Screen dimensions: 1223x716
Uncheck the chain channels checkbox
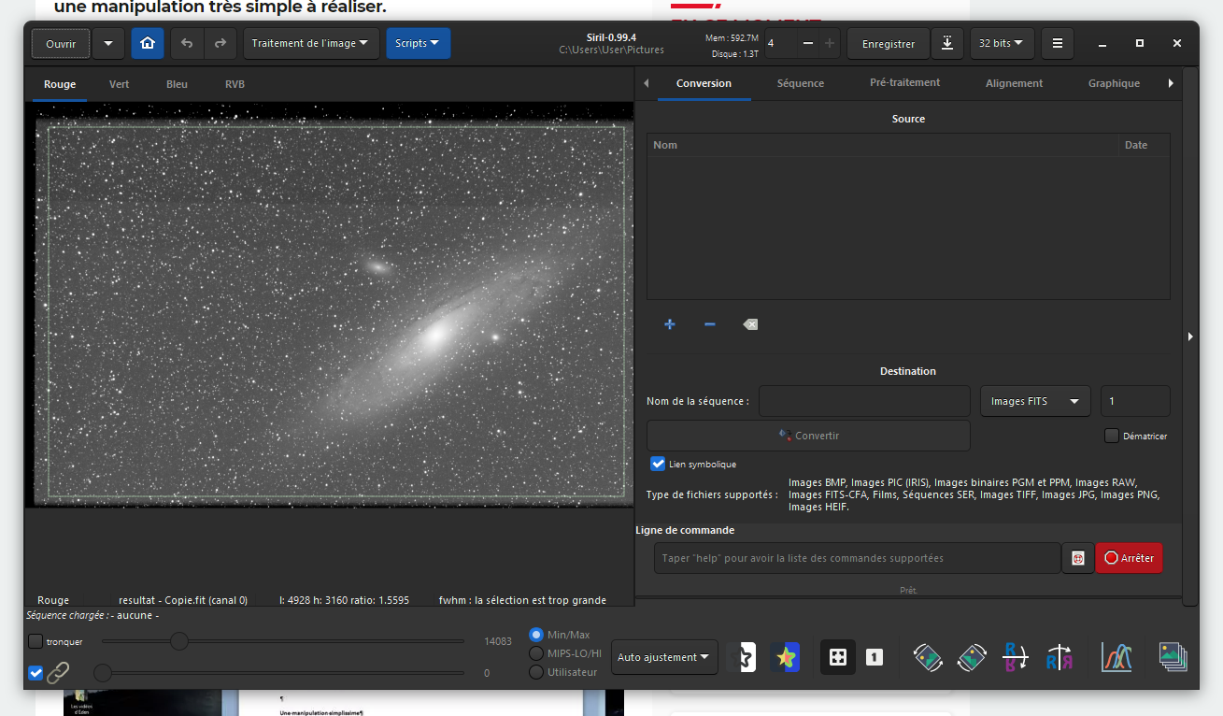(x=36, y=672)
